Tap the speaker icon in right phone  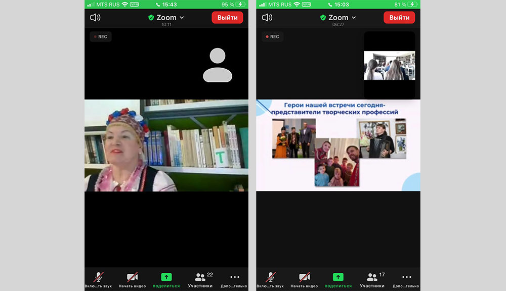(267, 18)
